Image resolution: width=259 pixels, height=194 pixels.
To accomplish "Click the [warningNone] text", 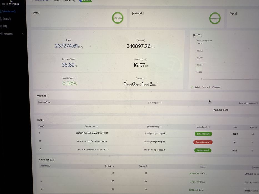I will tap(220, 110).
